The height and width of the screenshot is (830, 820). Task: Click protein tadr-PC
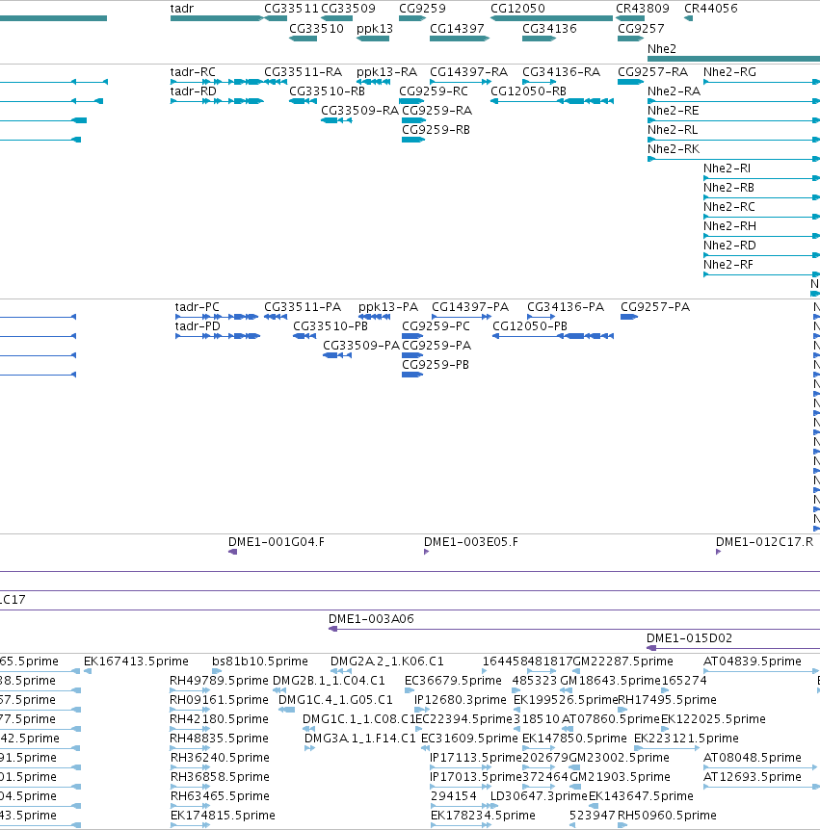[x=197, y=307]
